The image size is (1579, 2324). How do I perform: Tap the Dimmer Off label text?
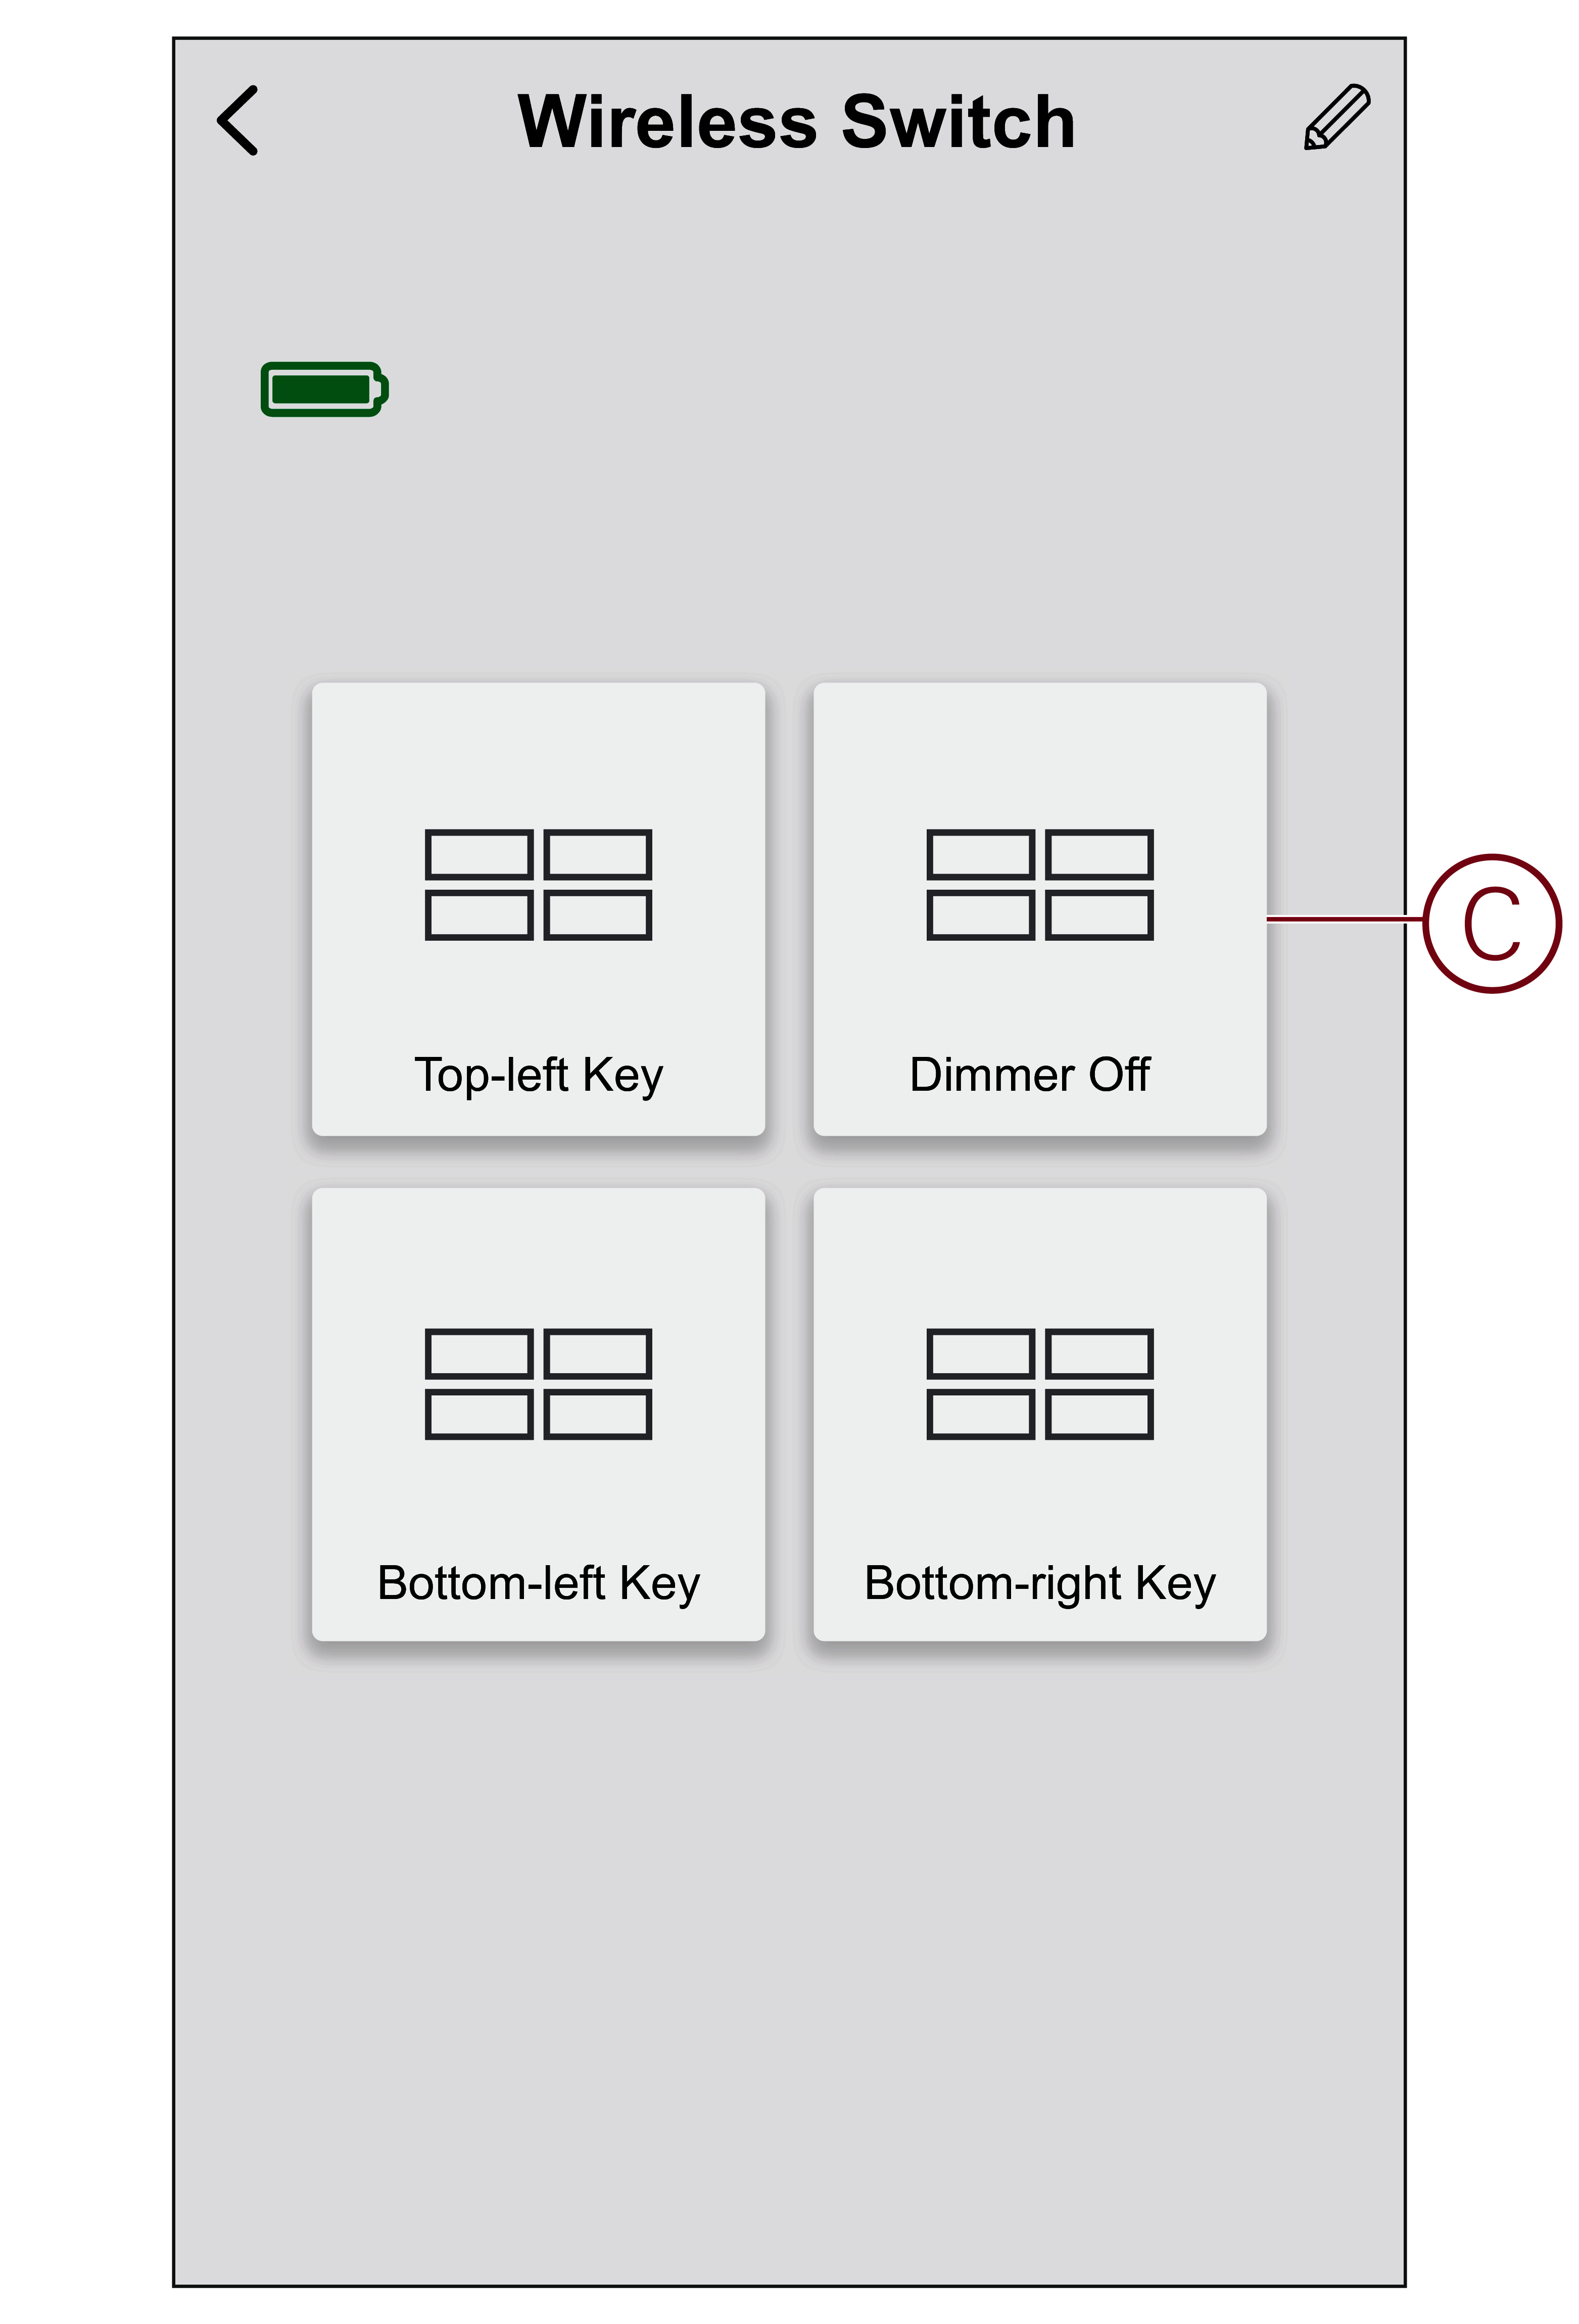coord(1030,1074)
